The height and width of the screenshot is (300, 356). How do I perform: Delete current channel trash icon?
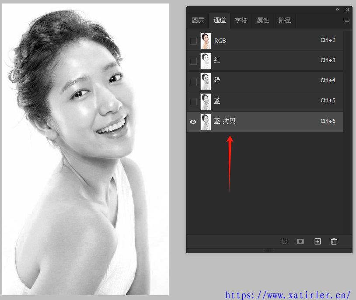[x=334, y=241]
